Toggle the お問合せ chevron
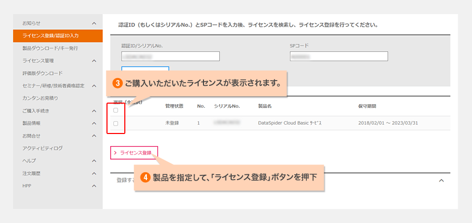472x223 pixels. [94, 136]
